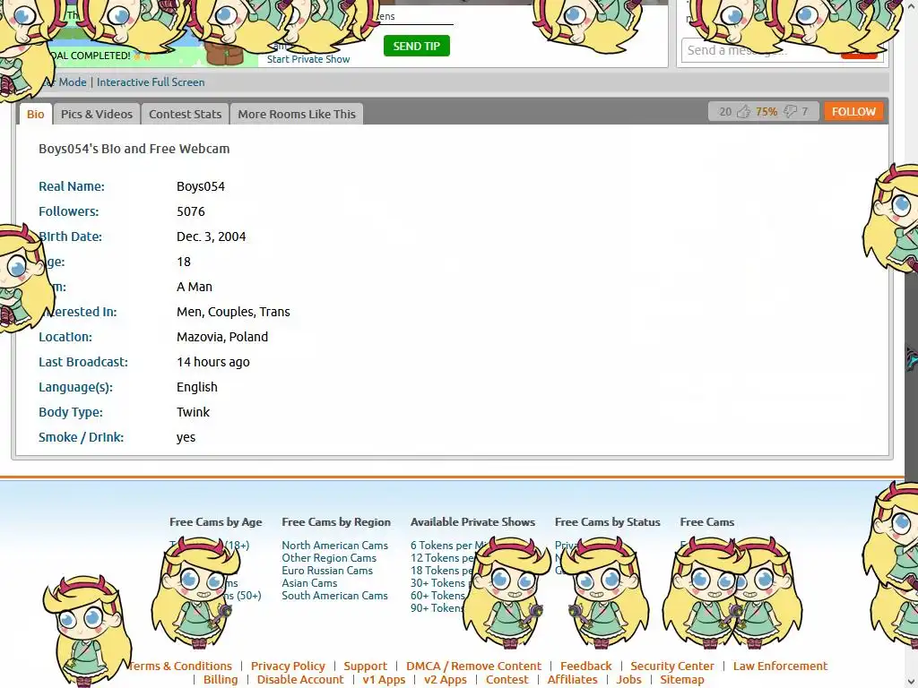Screen dimensions: 918x688
Task: Click the 'Real Name:' label
Action: pyautogui.click(x=72, y=186)
